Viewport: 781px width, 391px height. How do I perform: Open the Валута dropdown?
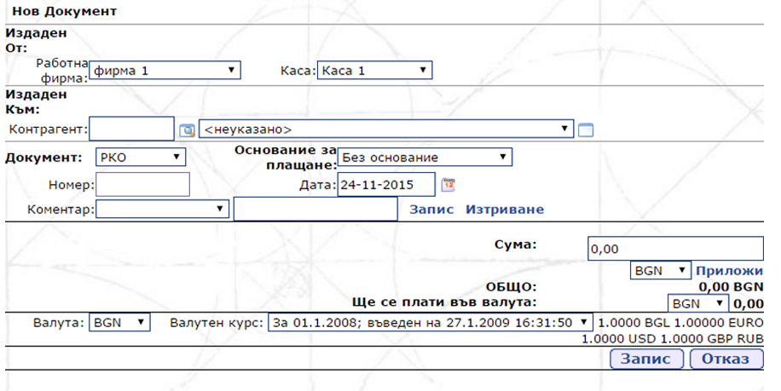click(119, 322)
